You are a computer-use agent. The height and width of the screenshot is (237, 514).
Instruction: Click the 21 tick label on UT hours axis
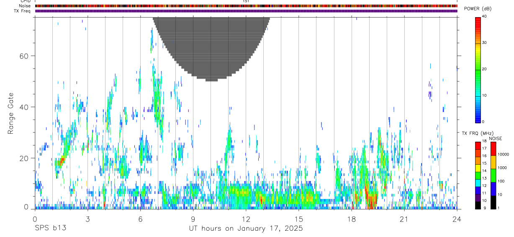[404, 219]
